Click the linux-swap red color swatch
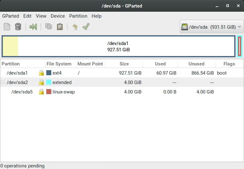This screenshot has height=169, width=244. (x=49, y=92)
